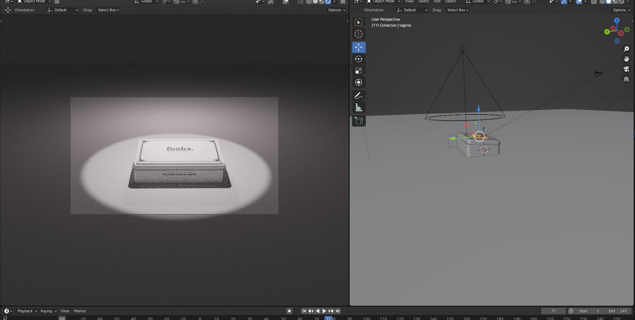The width and height of the screenshot is (635, 320).
Task: Open Orientation Default dropdown in left viewport
Action: [62, 10]
